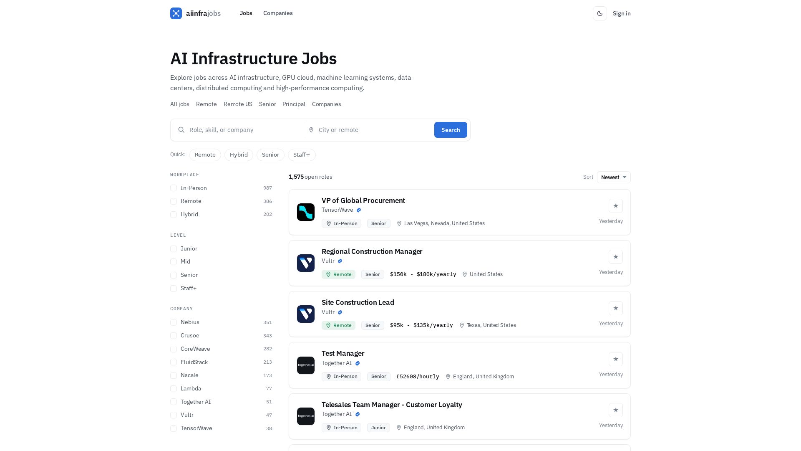Click the "1,575 open roles" count text
Image resolution: width=801 pixels, height=451 pixels.
click(x=310, y=177)
